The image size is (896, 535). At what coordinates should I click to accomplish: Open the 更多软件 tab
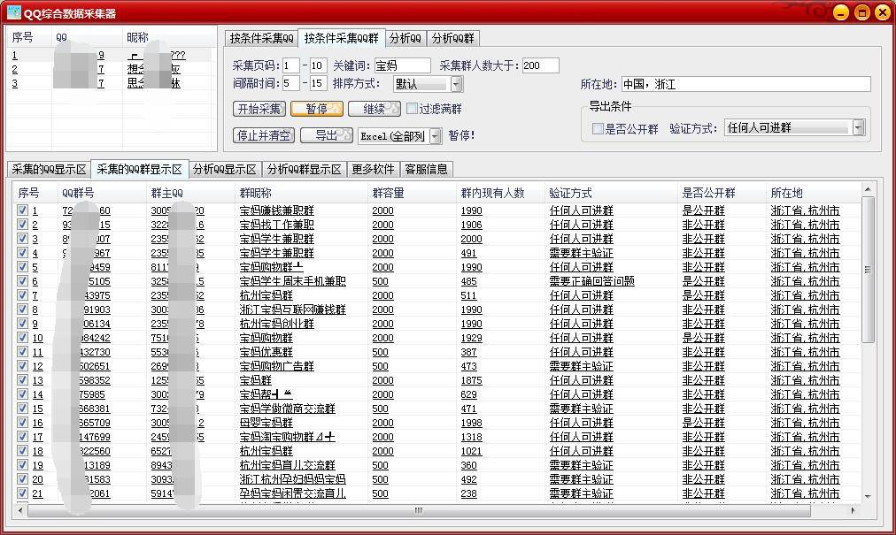(373, 170)
